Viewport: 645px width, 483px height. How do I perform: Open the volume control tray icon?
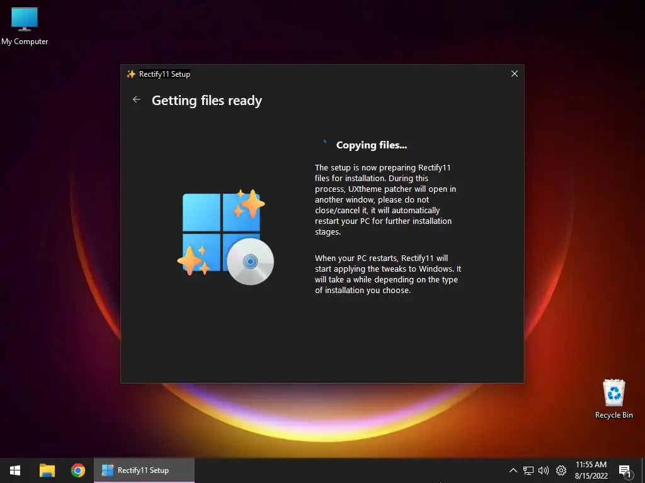pos(544,470)
